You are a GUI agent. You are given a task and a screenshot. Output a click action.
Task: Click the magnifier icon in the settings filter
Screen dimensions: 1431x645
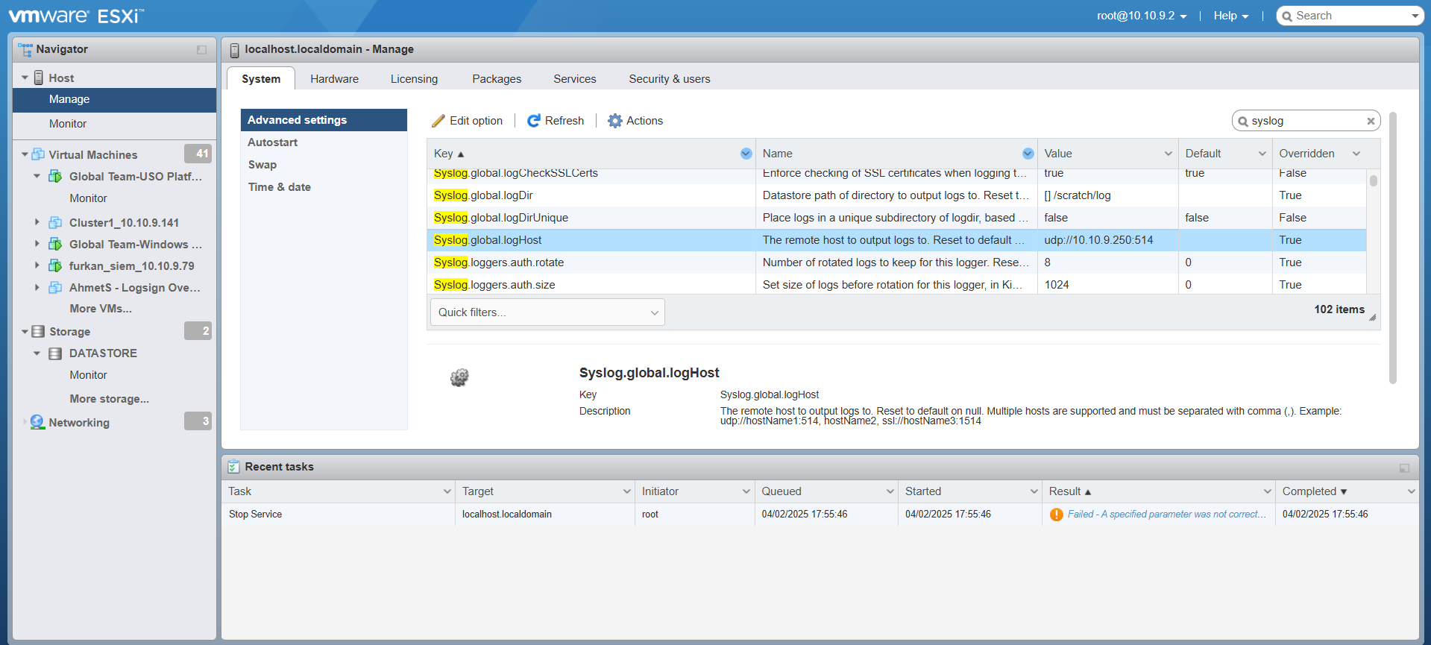[1243, 121]
